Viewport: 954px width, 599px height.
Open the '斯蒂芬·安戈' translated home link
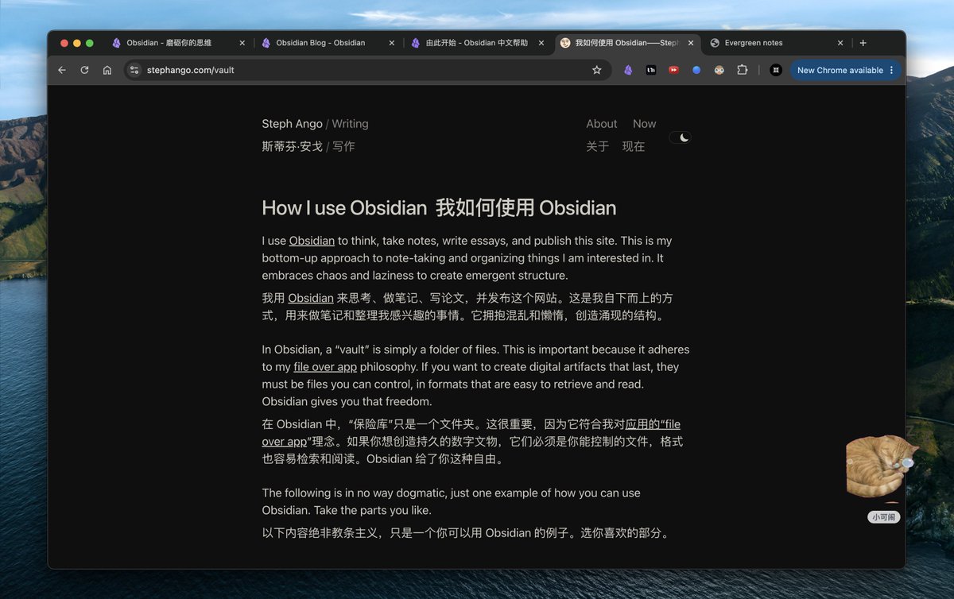[x=292, y=146]
